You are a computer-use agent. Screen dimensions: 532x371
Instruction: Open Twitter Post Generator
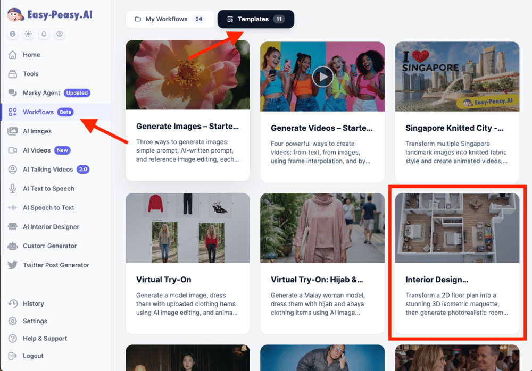(56, 265)
